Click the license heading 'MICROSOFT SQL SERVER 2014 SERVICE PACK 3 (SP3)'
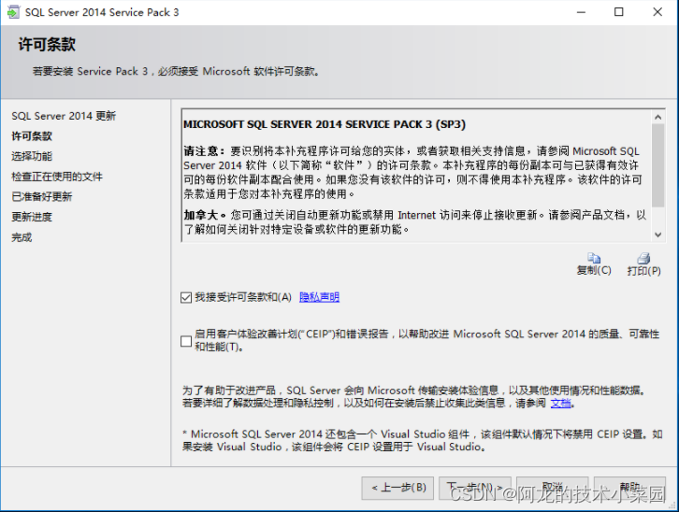 click(x=325, y=124)
